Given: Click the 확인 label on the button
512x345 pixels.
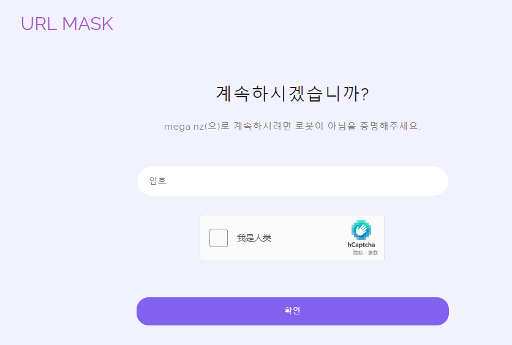Looking at the screenshot, I should coord(292,311).
